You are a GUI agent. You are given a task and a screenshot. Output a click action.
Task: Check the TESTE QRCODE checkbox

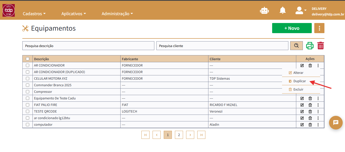[x=28, y=112]
